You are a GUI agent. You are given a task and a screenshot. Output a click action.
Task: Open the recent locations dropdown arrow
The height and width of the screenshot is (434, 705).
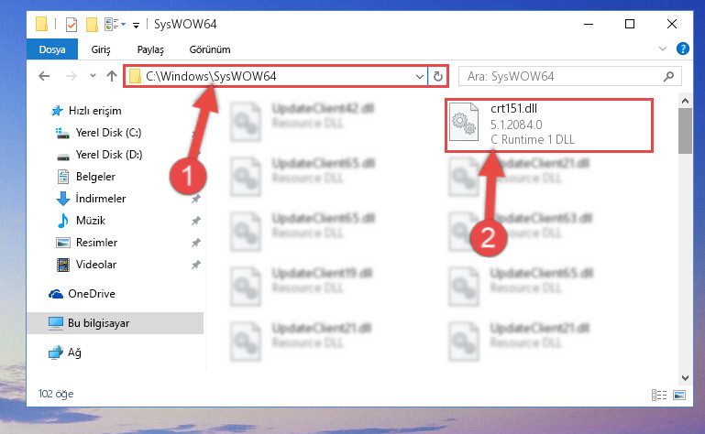tap(93, 76)
